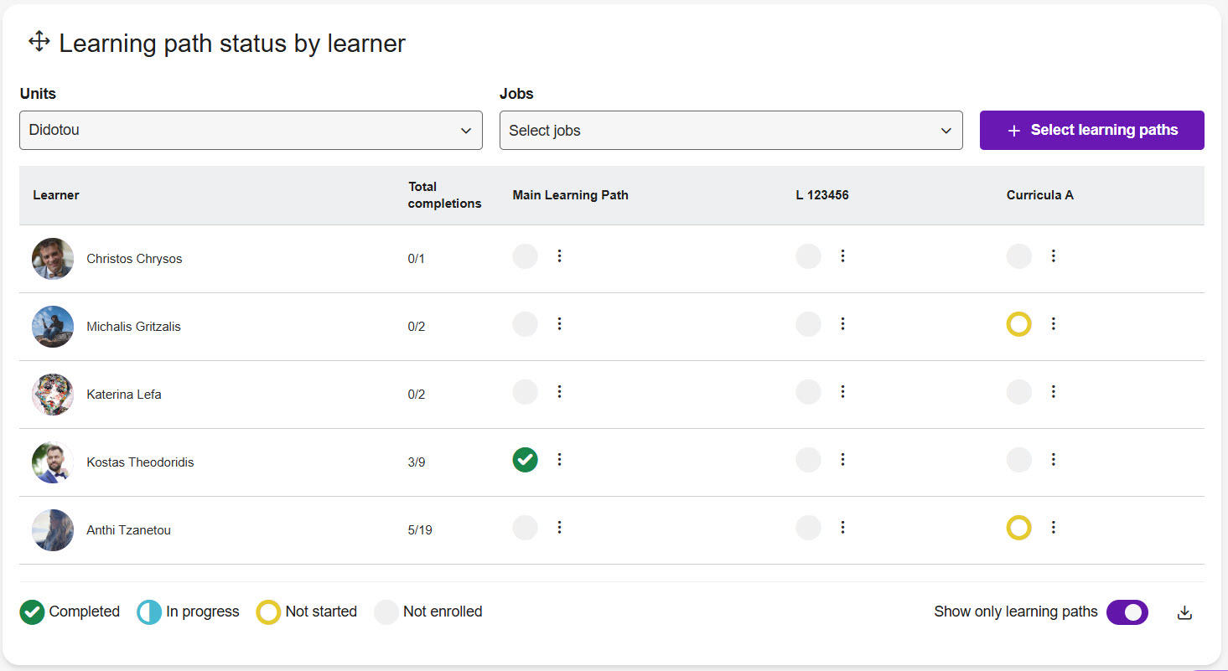Click the Main Learning Path column header
The width and height of the screenshot is (1228, 671).
coord(571,195)
